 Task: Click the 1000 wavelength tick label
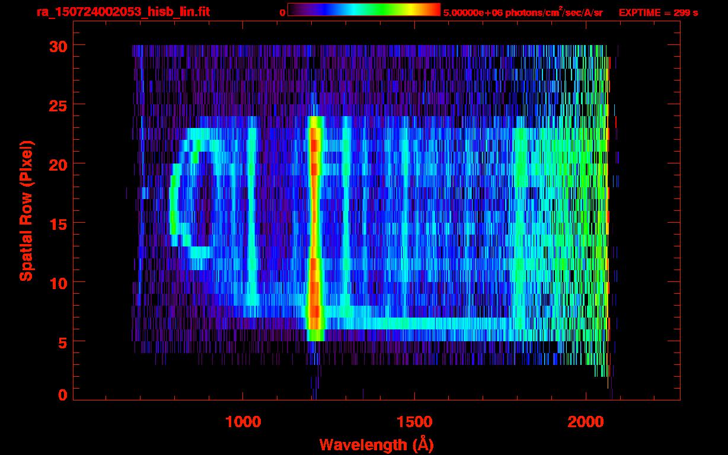coord(242,422)
